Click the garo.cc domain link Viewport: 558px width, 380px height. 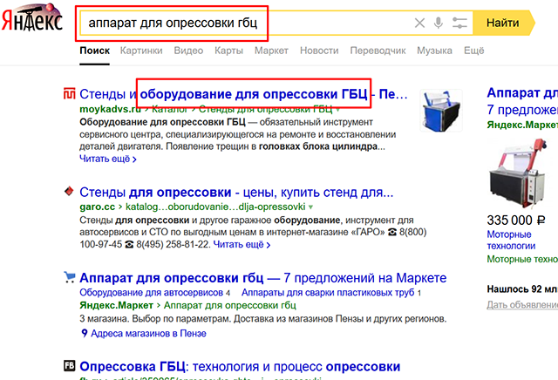point(98,207)
